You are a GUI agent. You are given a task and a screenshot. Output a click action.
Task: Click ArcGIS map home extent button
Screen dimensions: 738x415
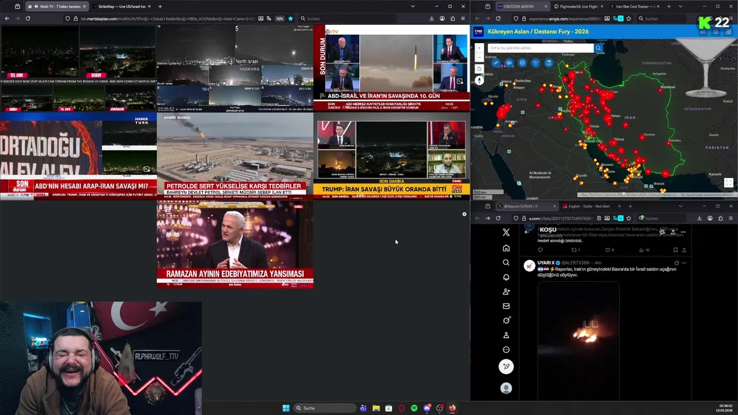(x=479, y=69)
